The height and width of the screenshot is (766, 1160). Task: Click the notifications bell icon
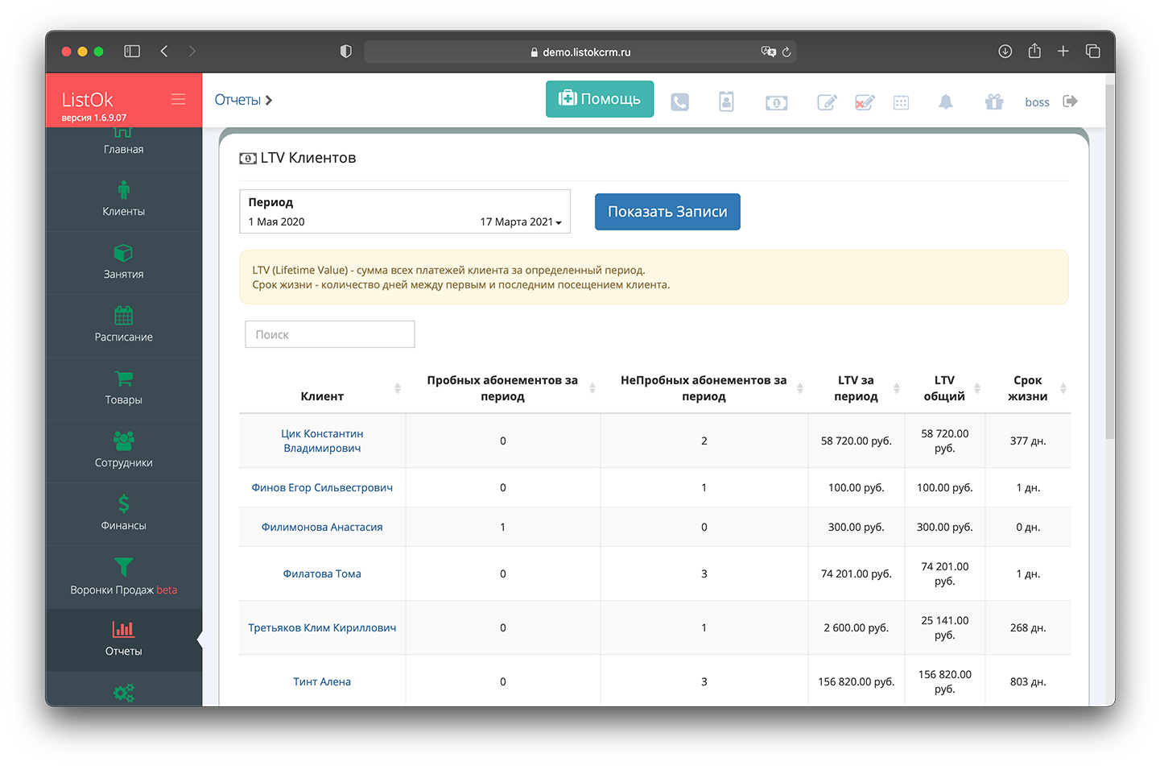[x=946, y=102]
